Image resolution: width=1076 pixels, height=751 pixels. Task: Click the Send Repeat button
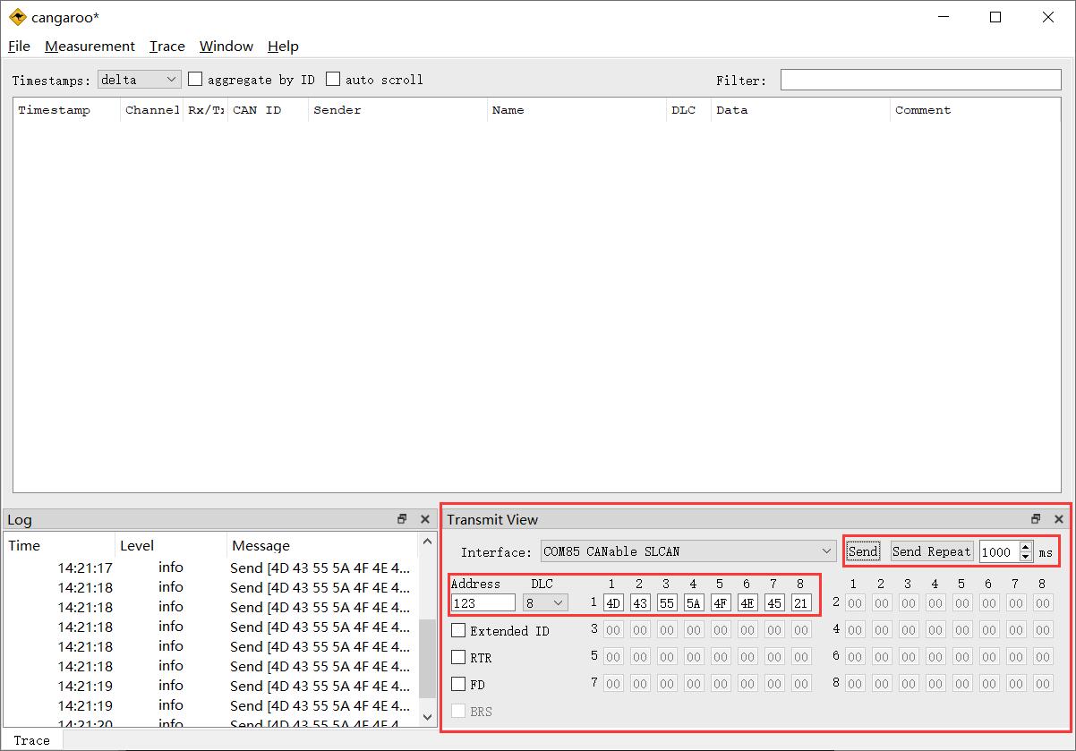pyautogui.click(x=931, y=551)
